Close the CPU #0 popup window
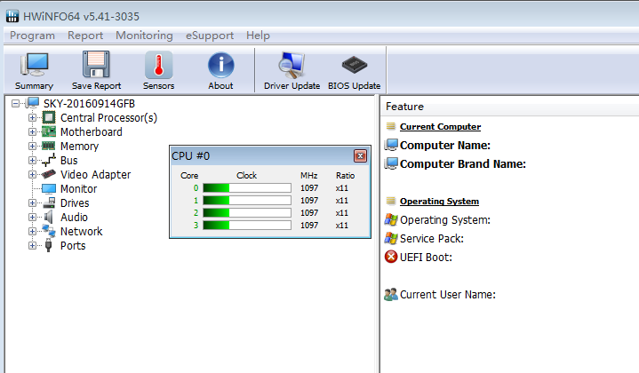 click(360, 156)
